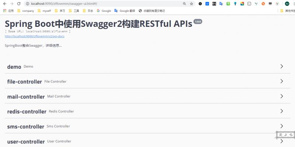Bookmark this page with the star icon
Image resolution: width=295 pixels, height=147 pixels.
pos(191,4)
